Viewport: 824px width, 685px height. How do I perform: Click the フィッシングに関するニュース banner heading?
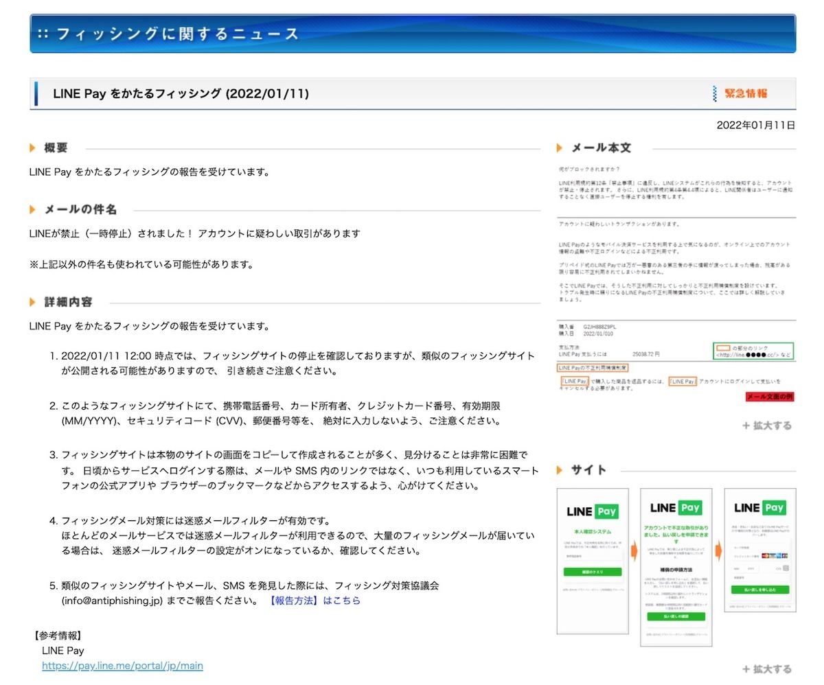tap(177, 34)
